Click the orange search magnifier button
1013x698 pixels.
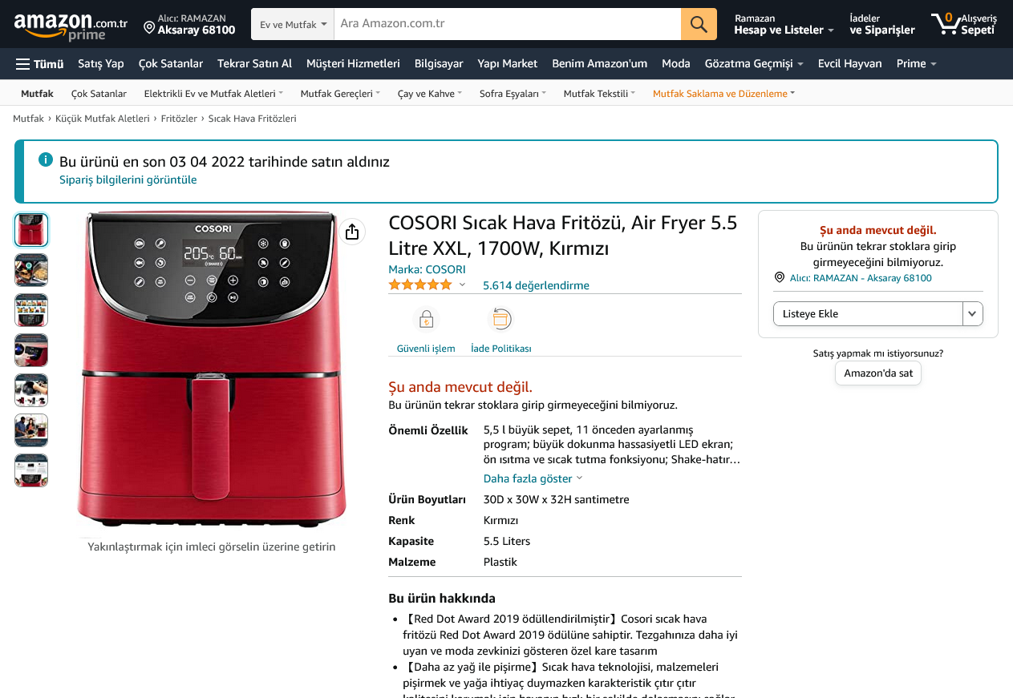[x=699, y=24]
